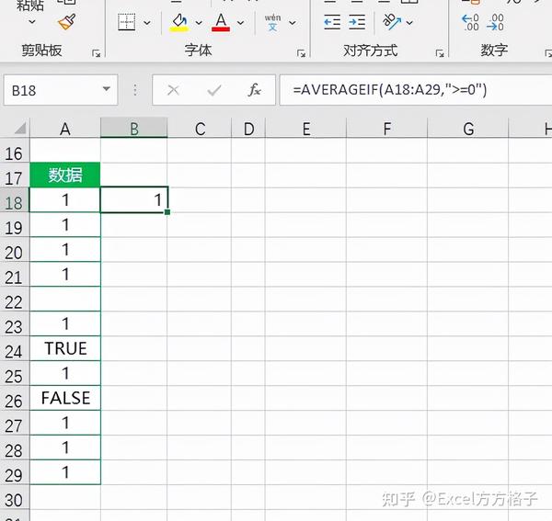This screenshot has height=521, width=552.
Task: Click the green 数据 header cell
Action: [x=65, y=175]
